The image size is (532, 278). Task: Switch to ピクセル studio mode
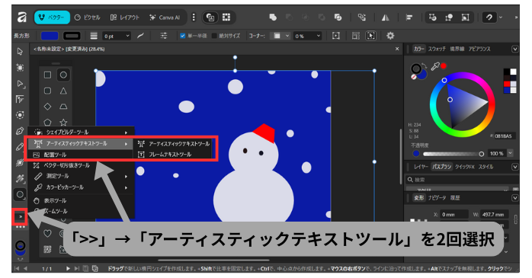coord(88,18)
